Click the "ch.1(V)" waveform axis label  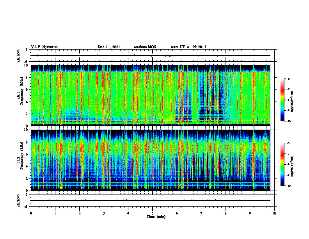point(19,55)
